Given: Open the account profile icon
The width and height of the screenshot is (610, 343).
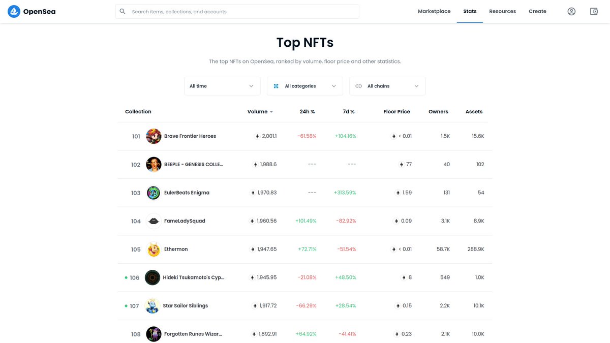Looking at the screenshot, I should 571,11.
